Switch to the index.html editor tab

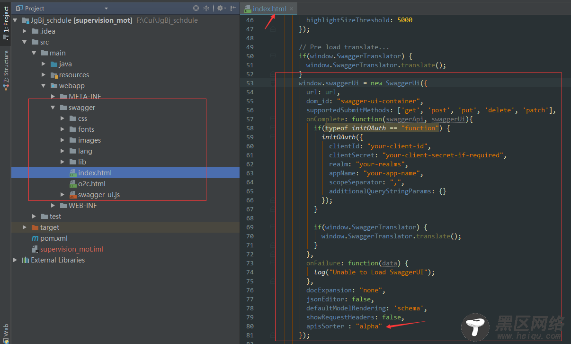click(269, 9)
